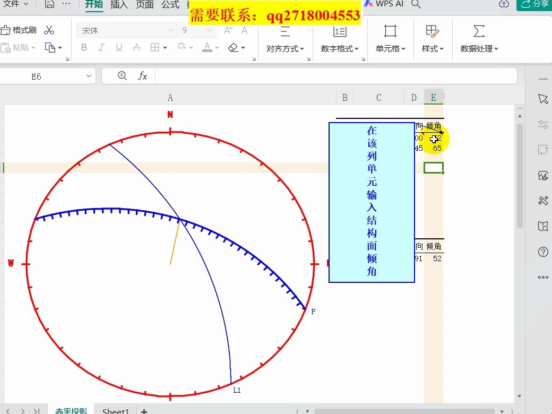The height and width of the screenshot is (414, 552).
Task: Click the sidebar tools wrench icon
Action: [543, 201]
